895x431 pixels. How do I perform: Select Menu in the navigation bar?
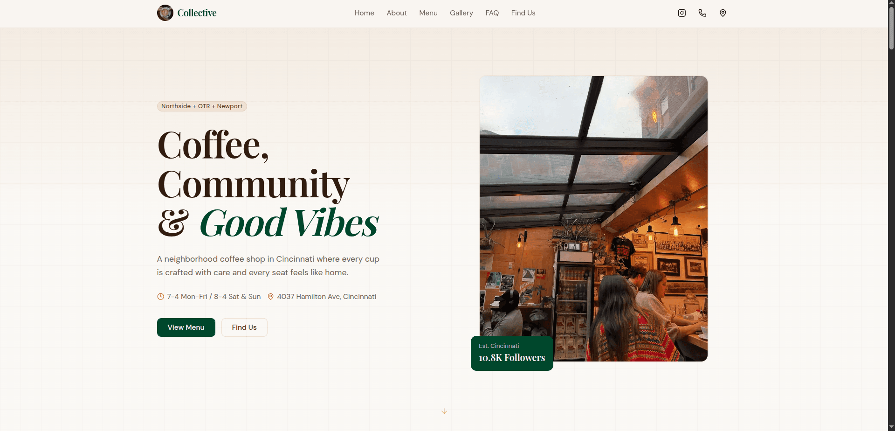[x=428, y=13]
